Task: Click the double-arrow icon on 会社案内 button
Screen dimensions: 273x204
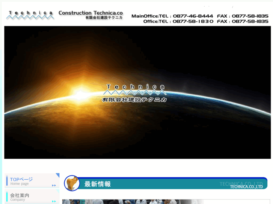Action: click(x=54, y=201)
